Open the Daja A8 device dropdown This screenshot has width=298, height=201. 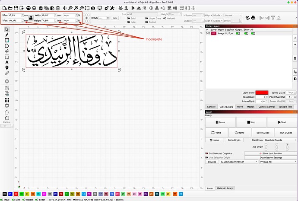pos(277,162)
